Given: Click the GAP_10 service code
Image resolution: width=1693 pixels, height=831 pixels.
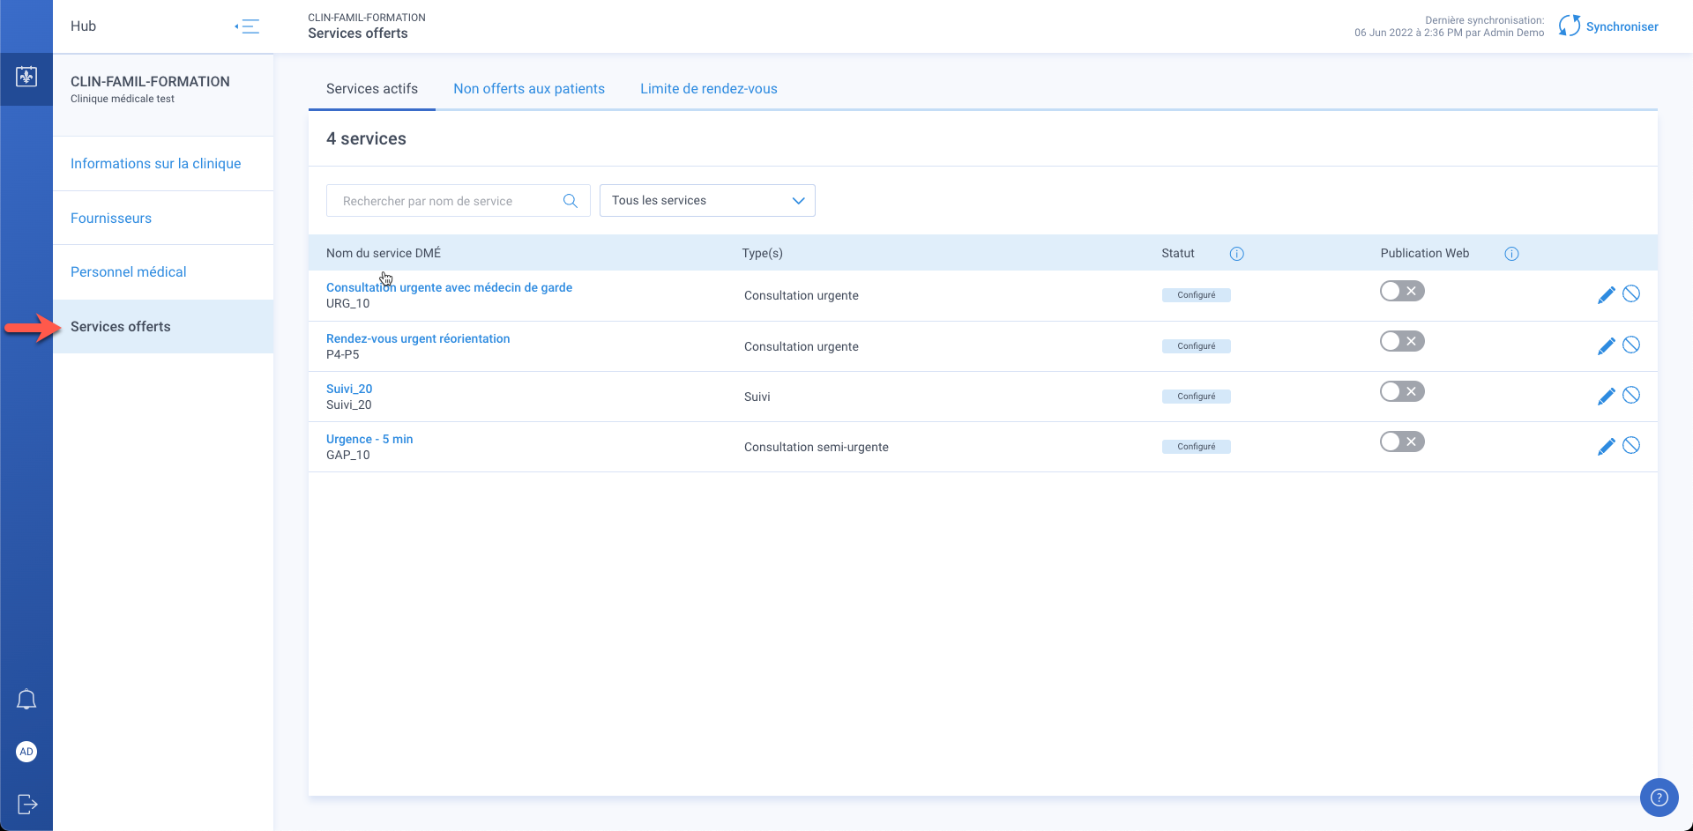Looking at the screenshot, I should (x=348, y=455).
